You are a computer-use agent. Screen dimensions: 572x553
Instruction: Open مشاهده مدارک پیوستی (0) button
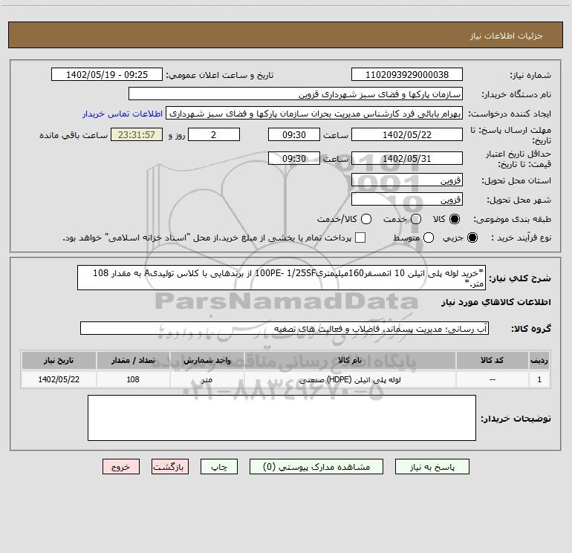[x=316, y=467]
